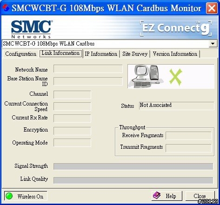Select SMCWCBT-G 108Mbps WLAN Cardbus combo box
Screen dimensions: 220x205
coord(109,44)
